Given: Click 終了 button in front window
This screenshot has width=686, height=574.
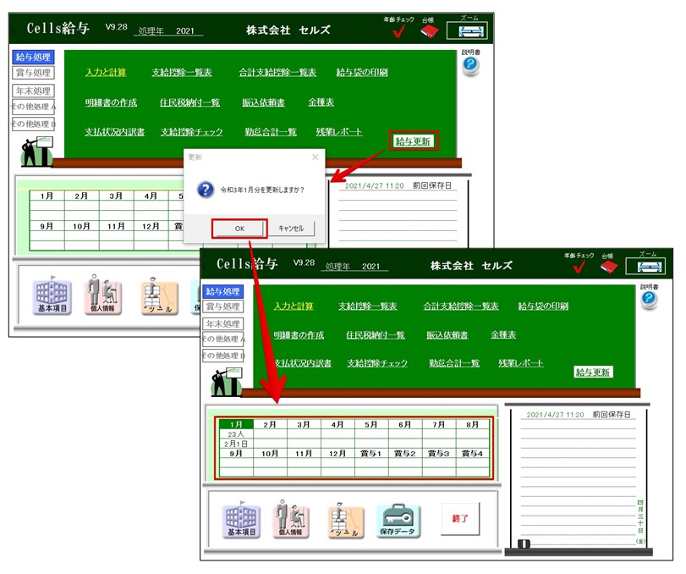Looking at the screenshot, I should point(460,519).
